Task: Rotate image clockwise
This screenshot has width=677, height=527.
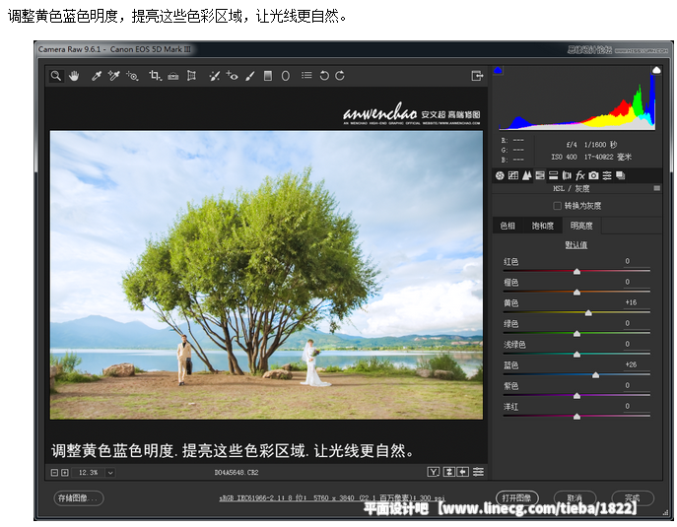Action: (340, 76)
